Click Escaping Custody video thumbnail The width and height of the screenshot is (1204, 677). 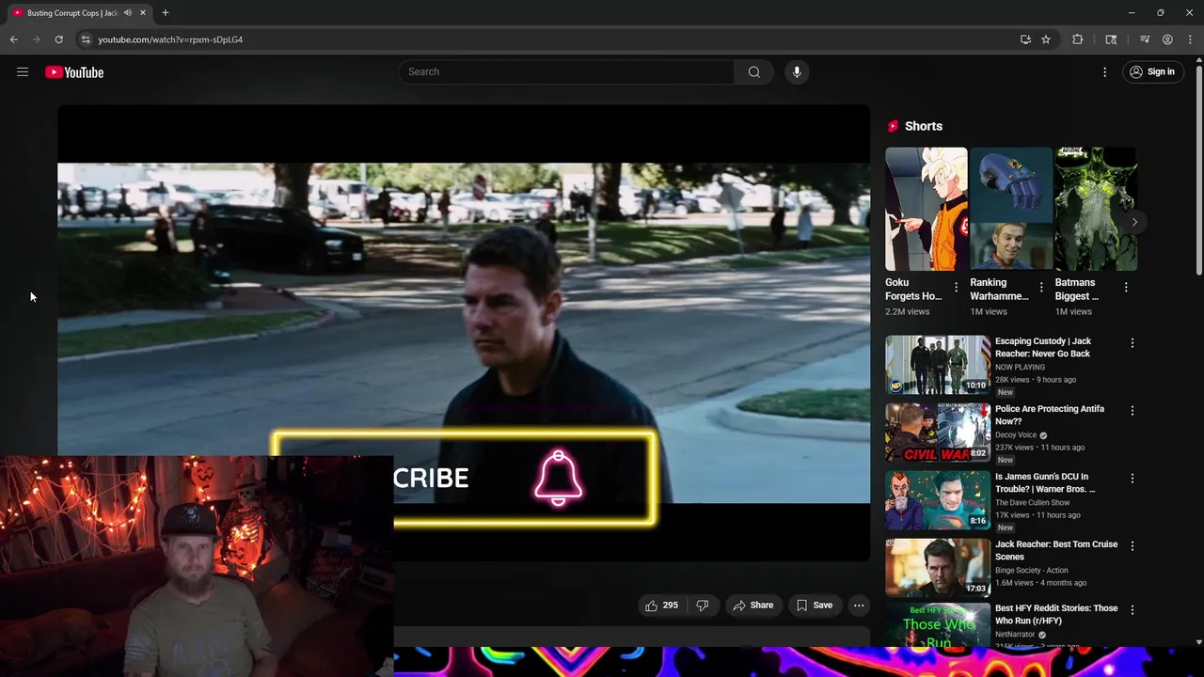938,365
